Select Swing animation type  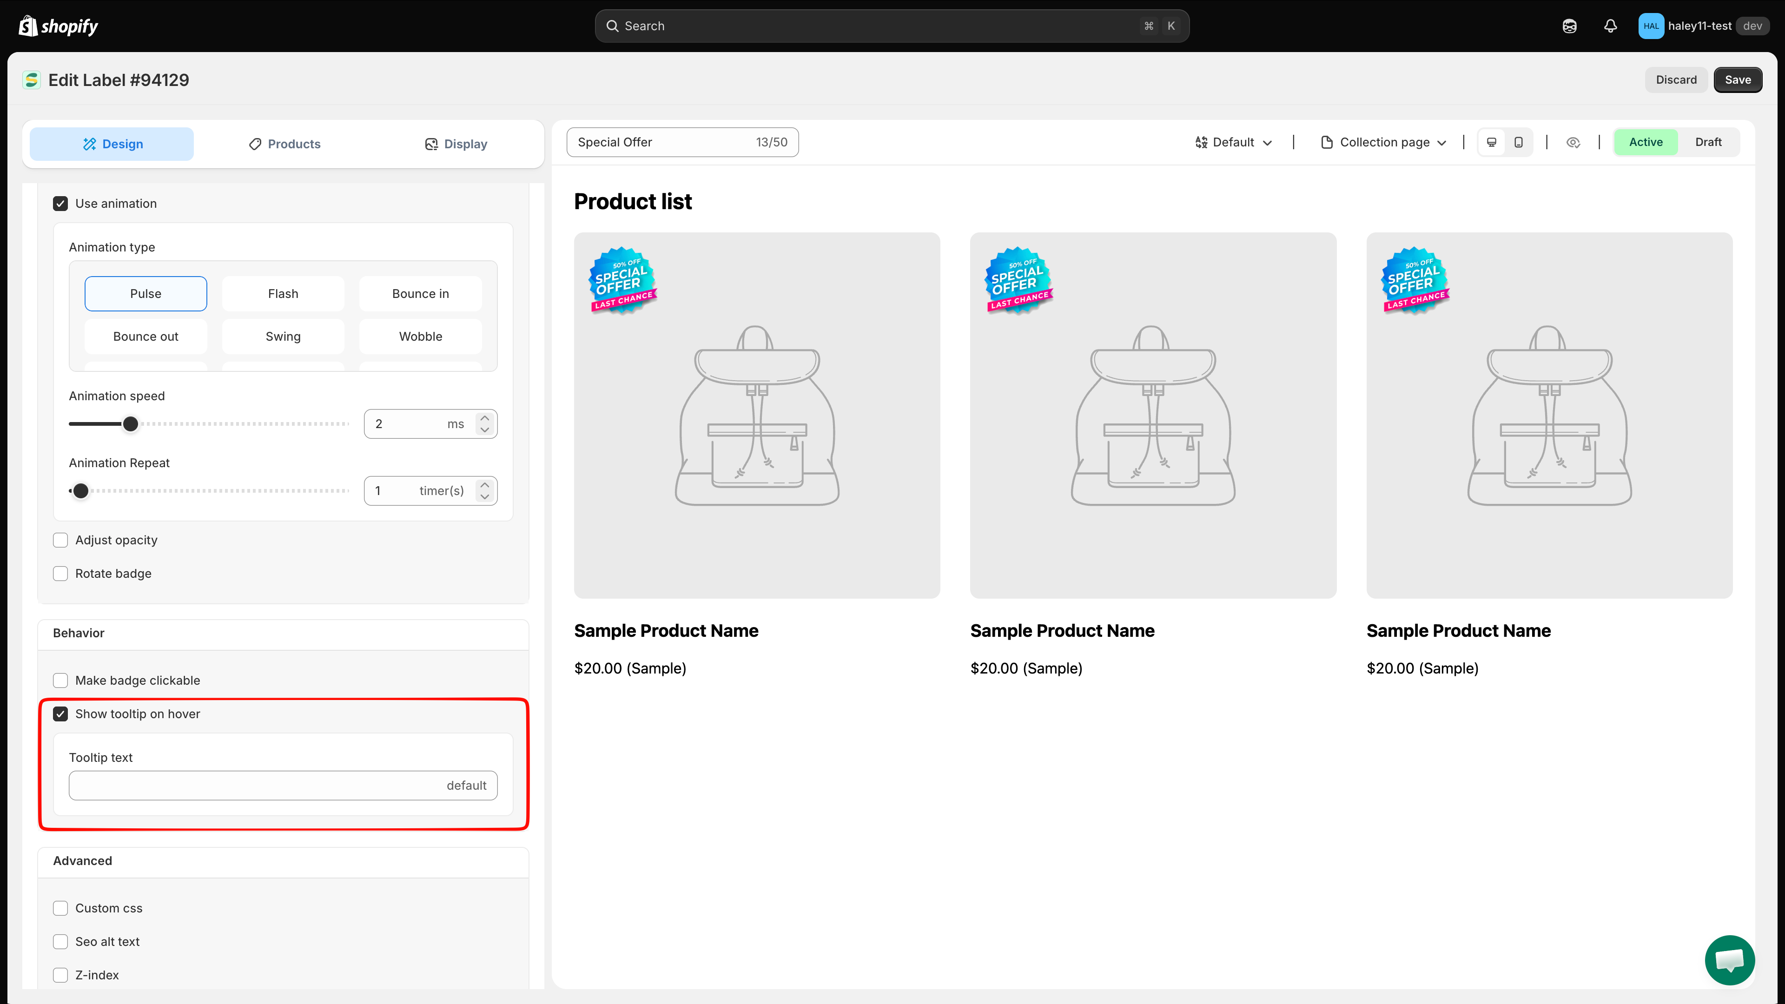click(x=283, y=337)
